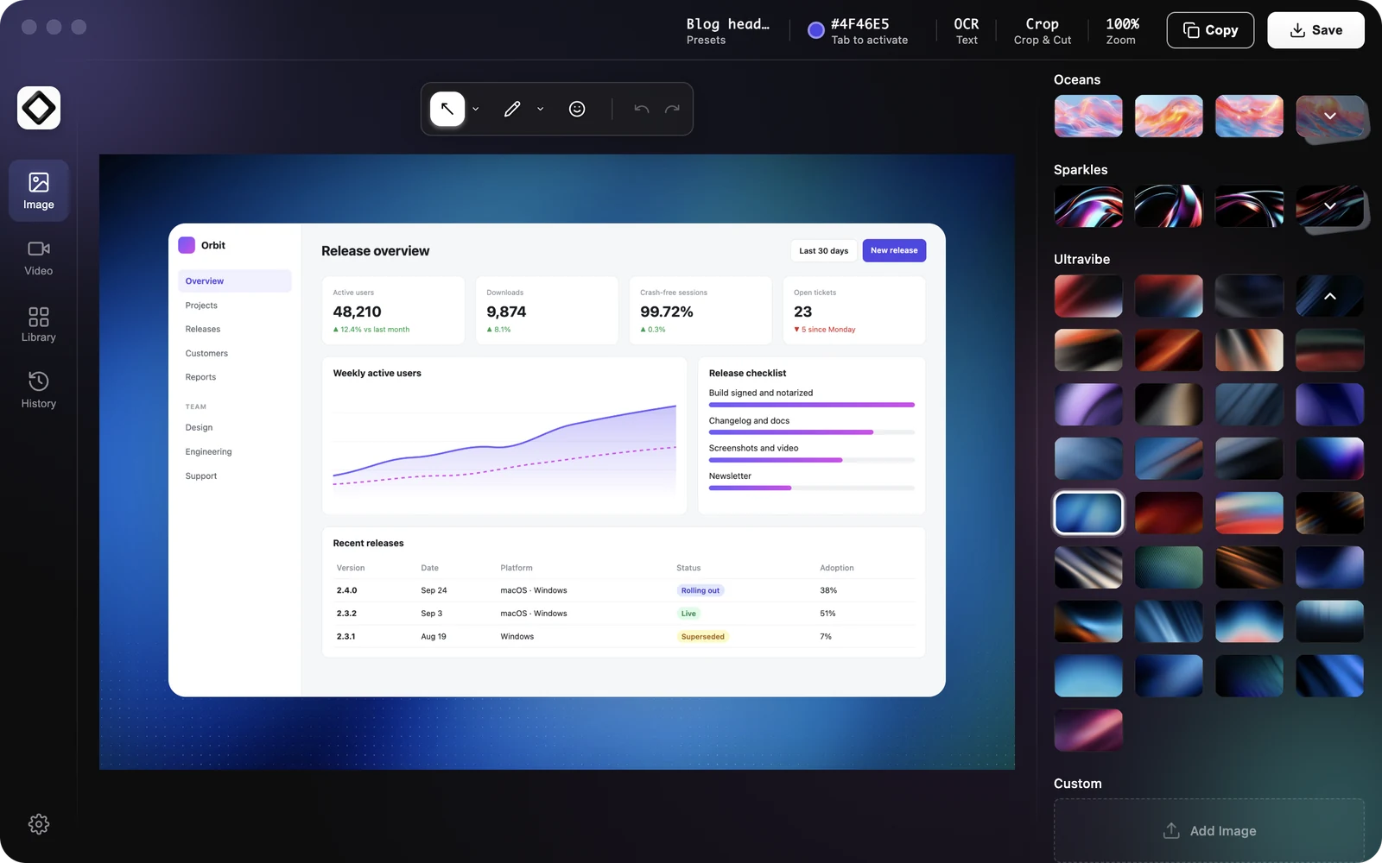Expand the Sparkles backgrounds row
The image size is (1382, 863).
[x=1330, y=206]
